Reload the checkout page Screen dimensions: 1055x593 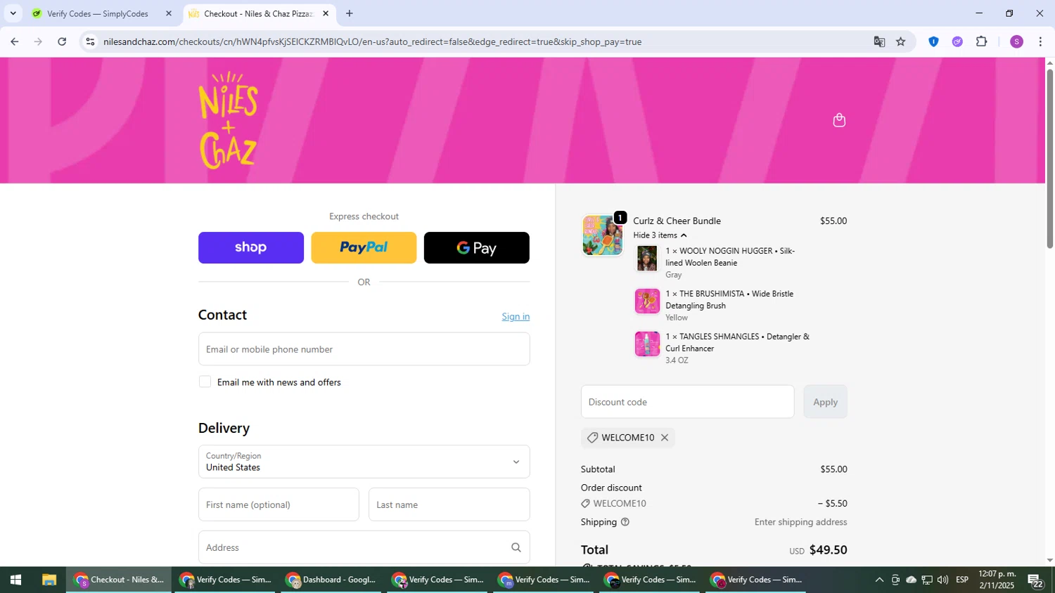point(62,41)
